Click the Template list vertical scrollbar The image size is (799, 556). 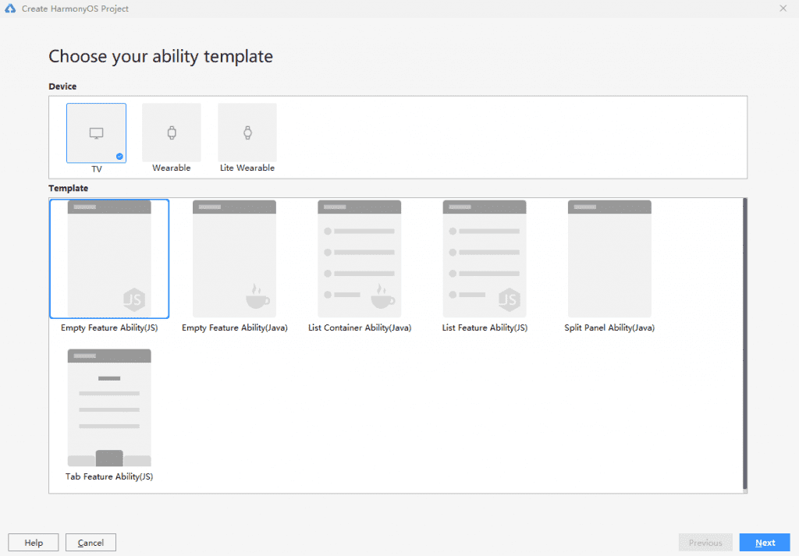point(744,344)
